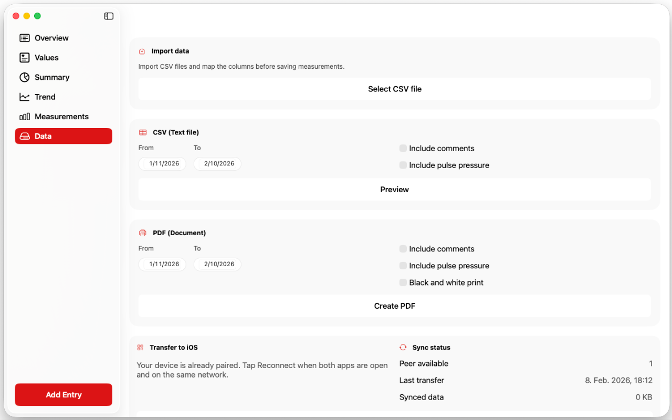Open the CSV From date picker
The height and width of the screenshot is (420, 672).
(163, 164)
